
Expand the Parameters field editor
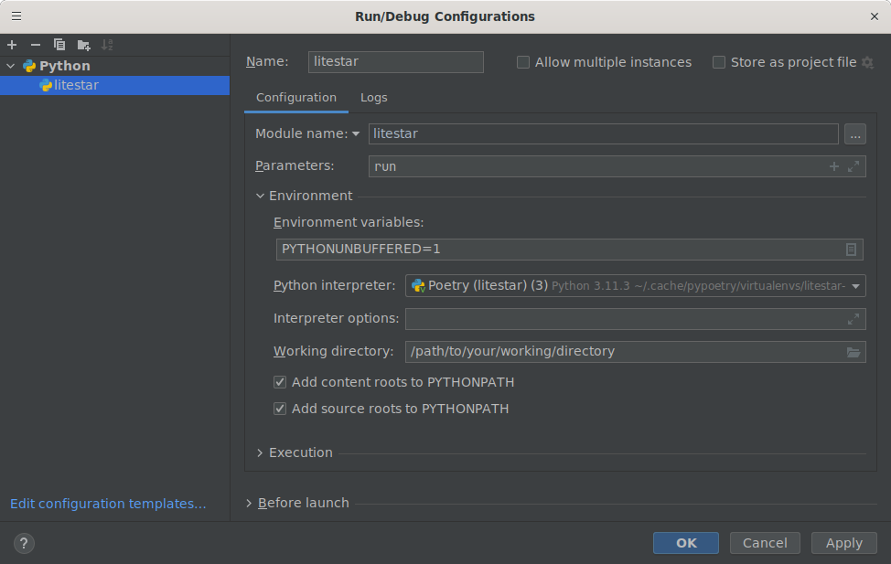point(853,166)
